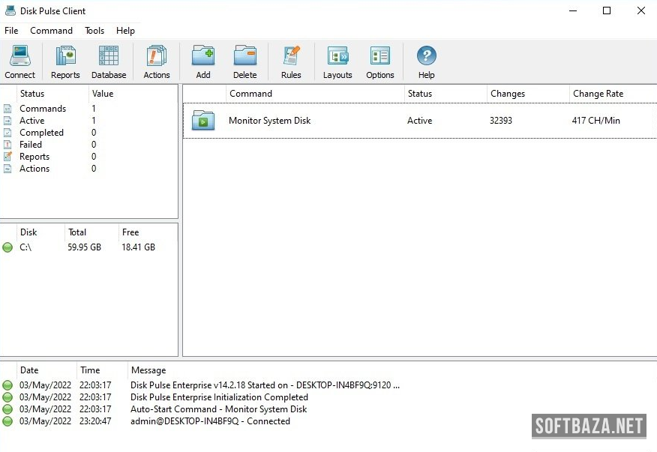The width and height of the screenshot is (657, 452).
Task: Open the Reports toolbar icon
Action: [x=65, y=61]
